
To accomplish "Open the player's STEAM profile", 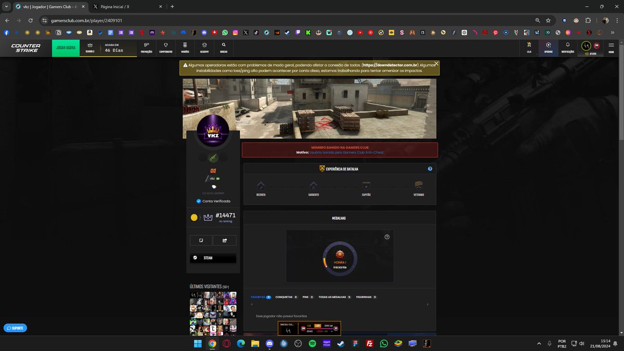I will (x=213, y=258).
